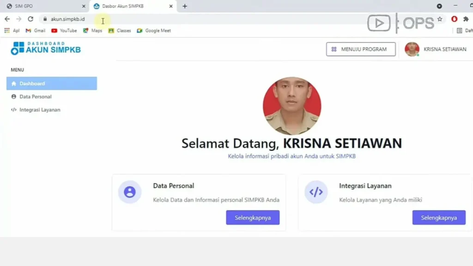Reload the page with refresh icon
473x266 pixels.
(x=30, y=19)
